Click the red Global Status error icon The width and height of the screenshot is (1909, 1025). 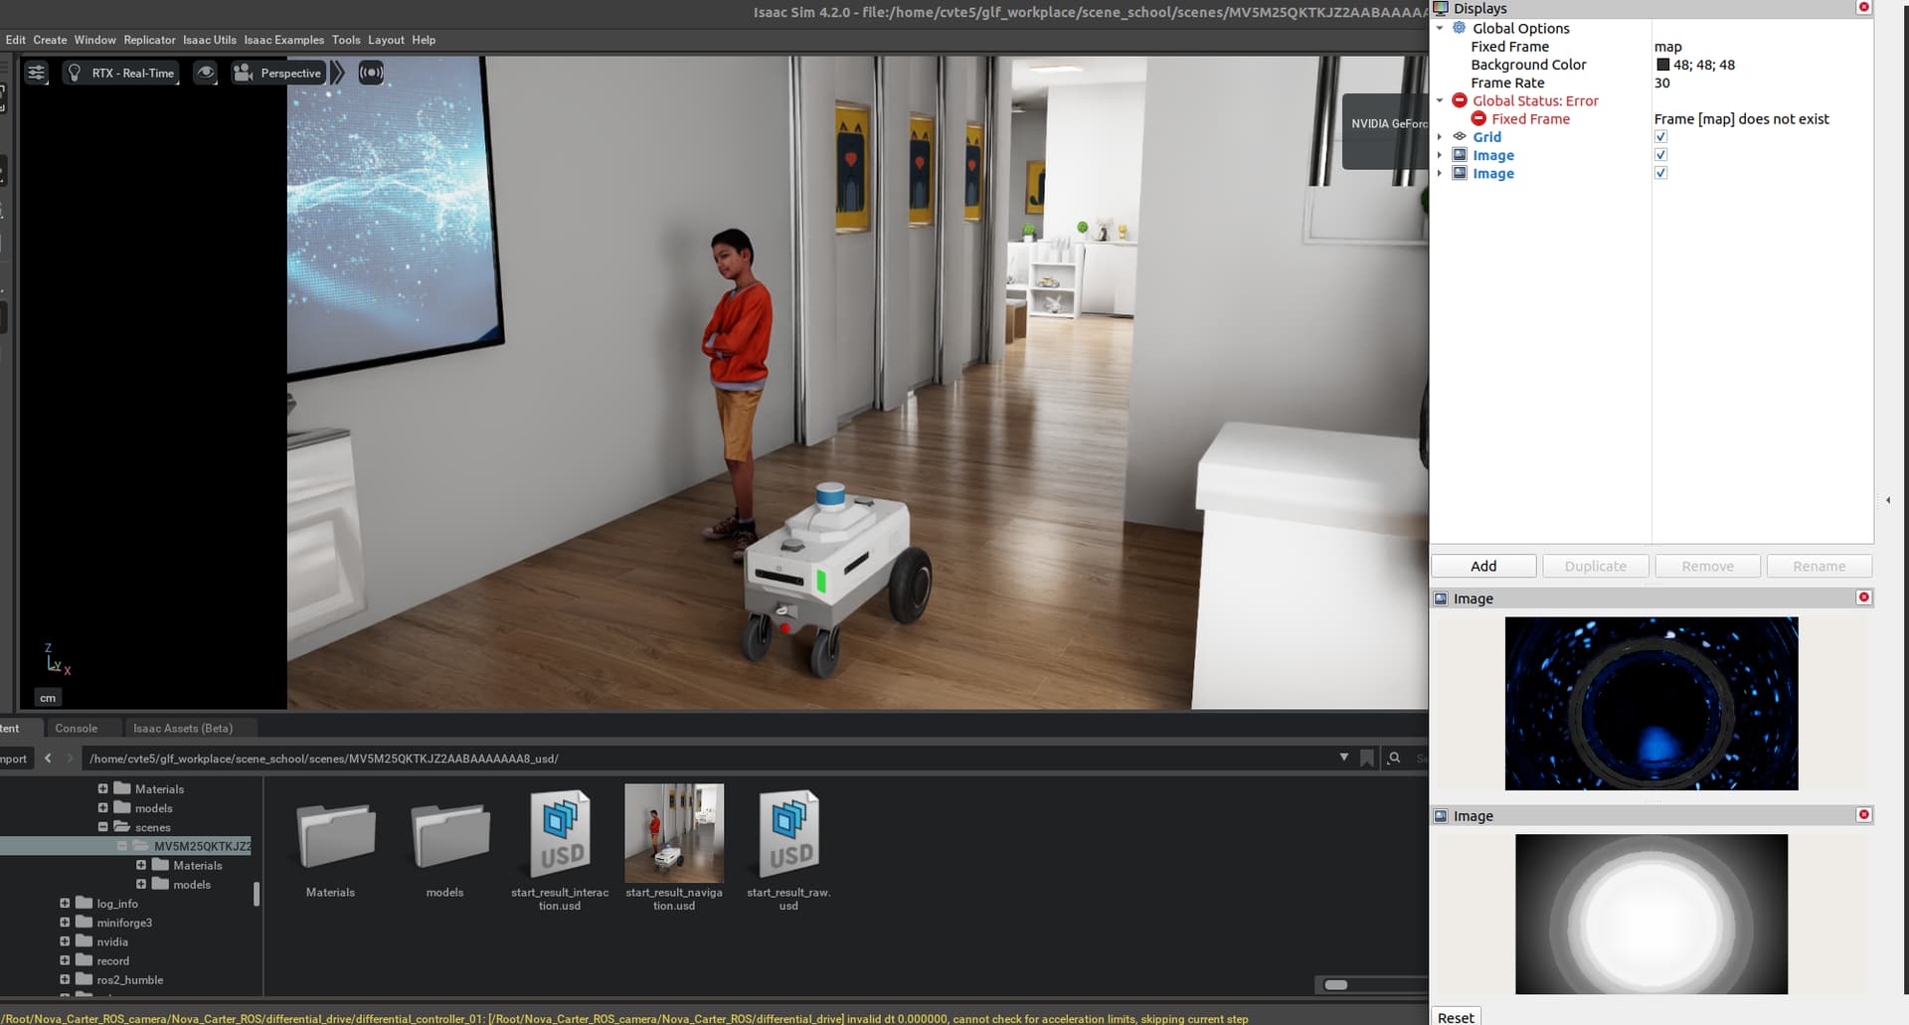pos(1460,100)
